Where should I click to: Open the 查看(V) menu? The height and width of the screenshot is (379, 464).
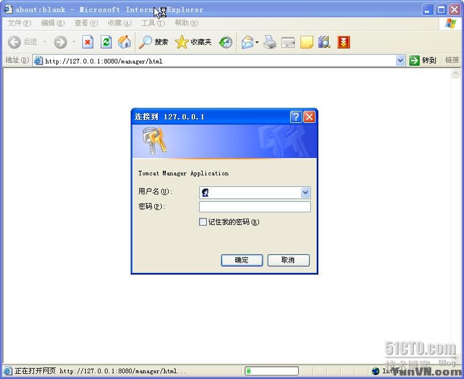(86, 23)
